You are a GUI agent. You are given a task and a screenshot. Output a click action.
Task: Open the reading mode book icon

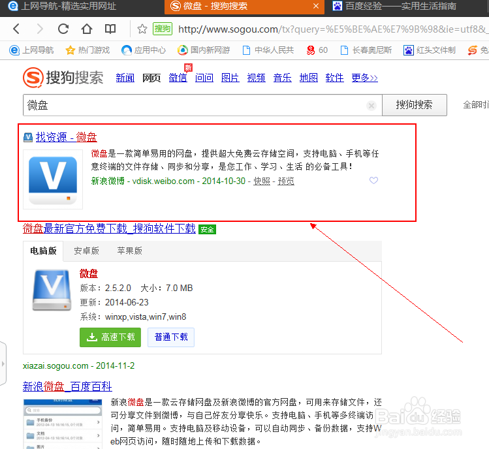(x=110, y=29)
